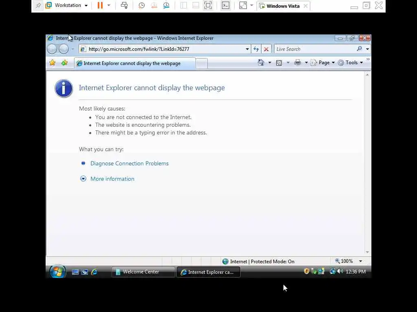Switch to Welcome Center taskbar button
This screenshot has height=312, width=417.
(x=143, y=272)
